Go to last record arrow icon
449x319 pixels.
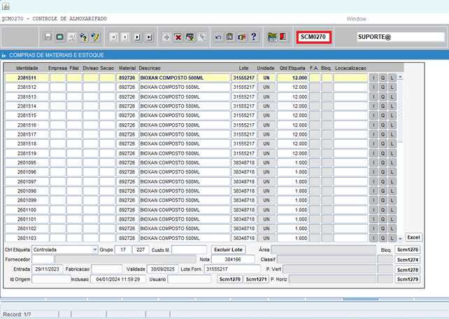point(149,37)
